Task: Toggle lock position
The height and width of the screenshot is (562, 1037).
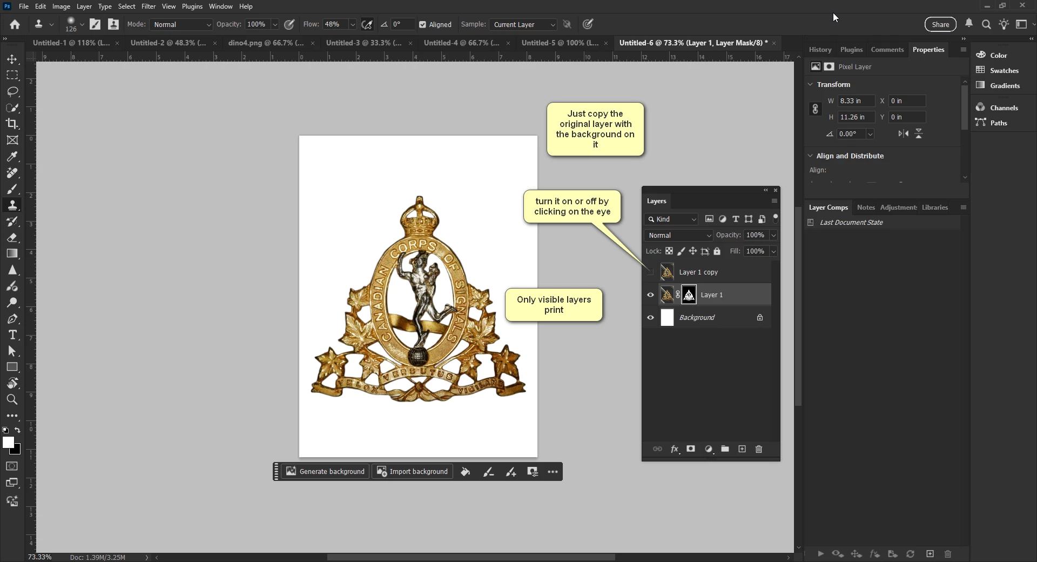Action: click(x=692, y=251)
